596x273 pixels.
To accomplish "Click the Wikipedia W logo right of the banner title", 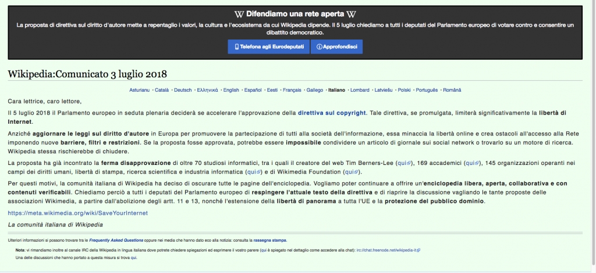I will 351,15.
